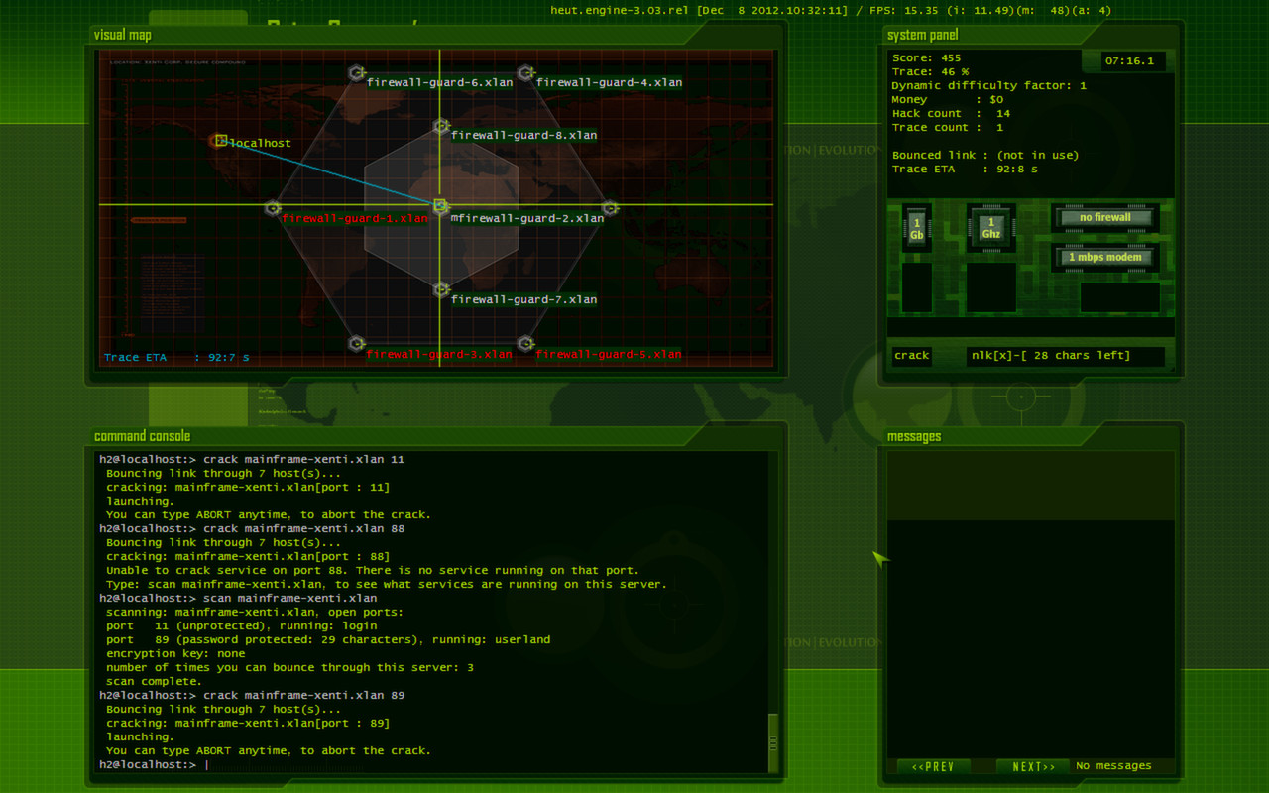1269x793 pixels.
Task: Select the firewall-guard-6.xlan node icon
Action: point(357,71)
